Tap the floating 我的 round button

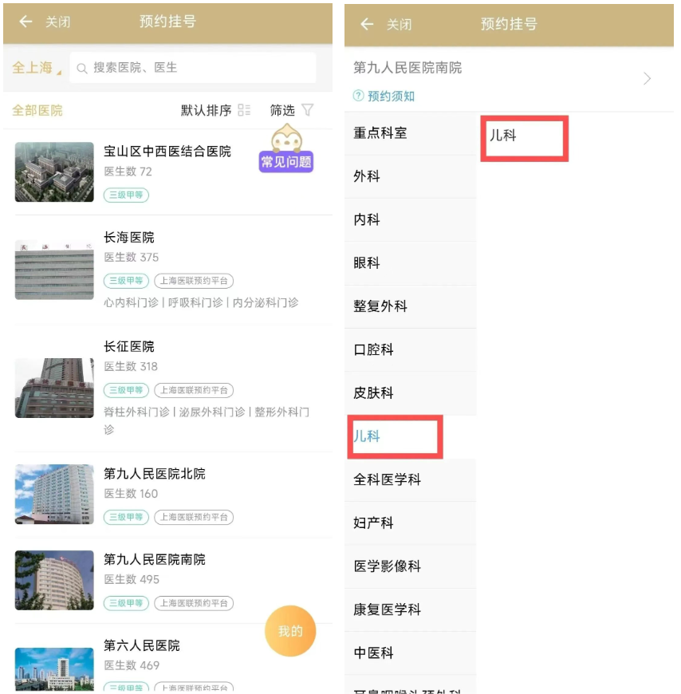290,631
